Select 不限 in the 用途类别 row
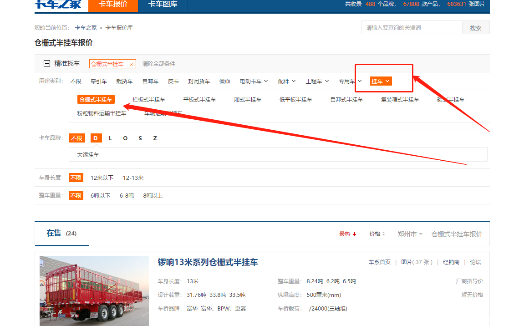 (76, 81)
